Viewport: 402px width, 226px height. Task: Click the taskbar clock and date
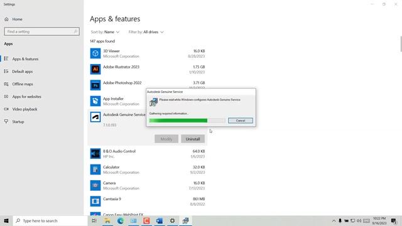click(379, 220)
